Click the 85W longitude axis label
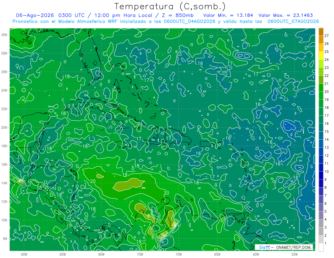This screenshot has width=334, height=258. tap(63, 254)
